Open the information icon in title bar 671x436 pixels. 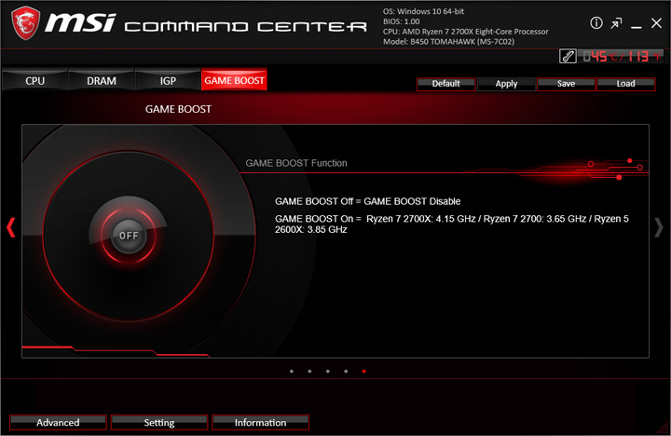[596, 22]
